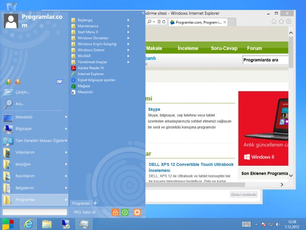The width and height of the screenshot is (306, 230).
Task: Add a new group with plus button
Action: pyautogui.click(x=95, y=203)
